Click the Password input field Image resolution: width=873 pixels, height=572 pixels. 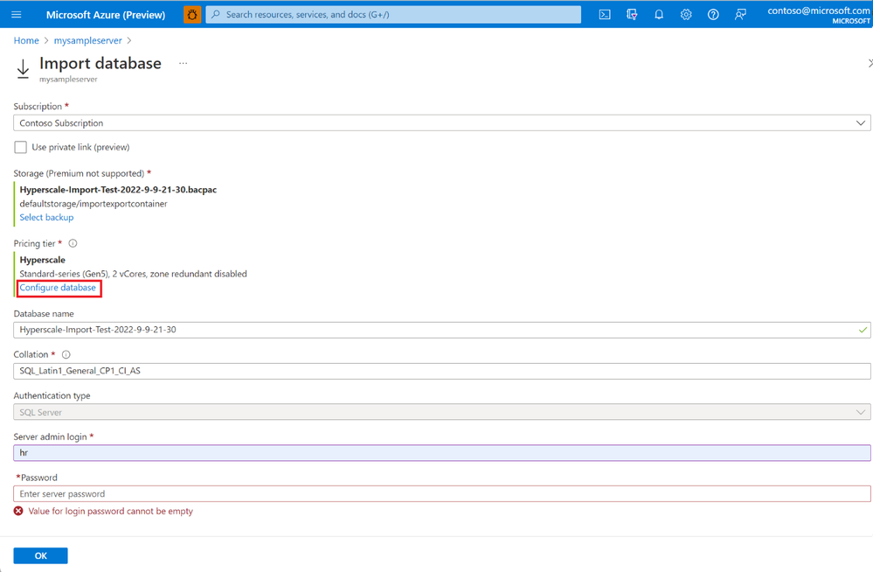pos(442,494)
